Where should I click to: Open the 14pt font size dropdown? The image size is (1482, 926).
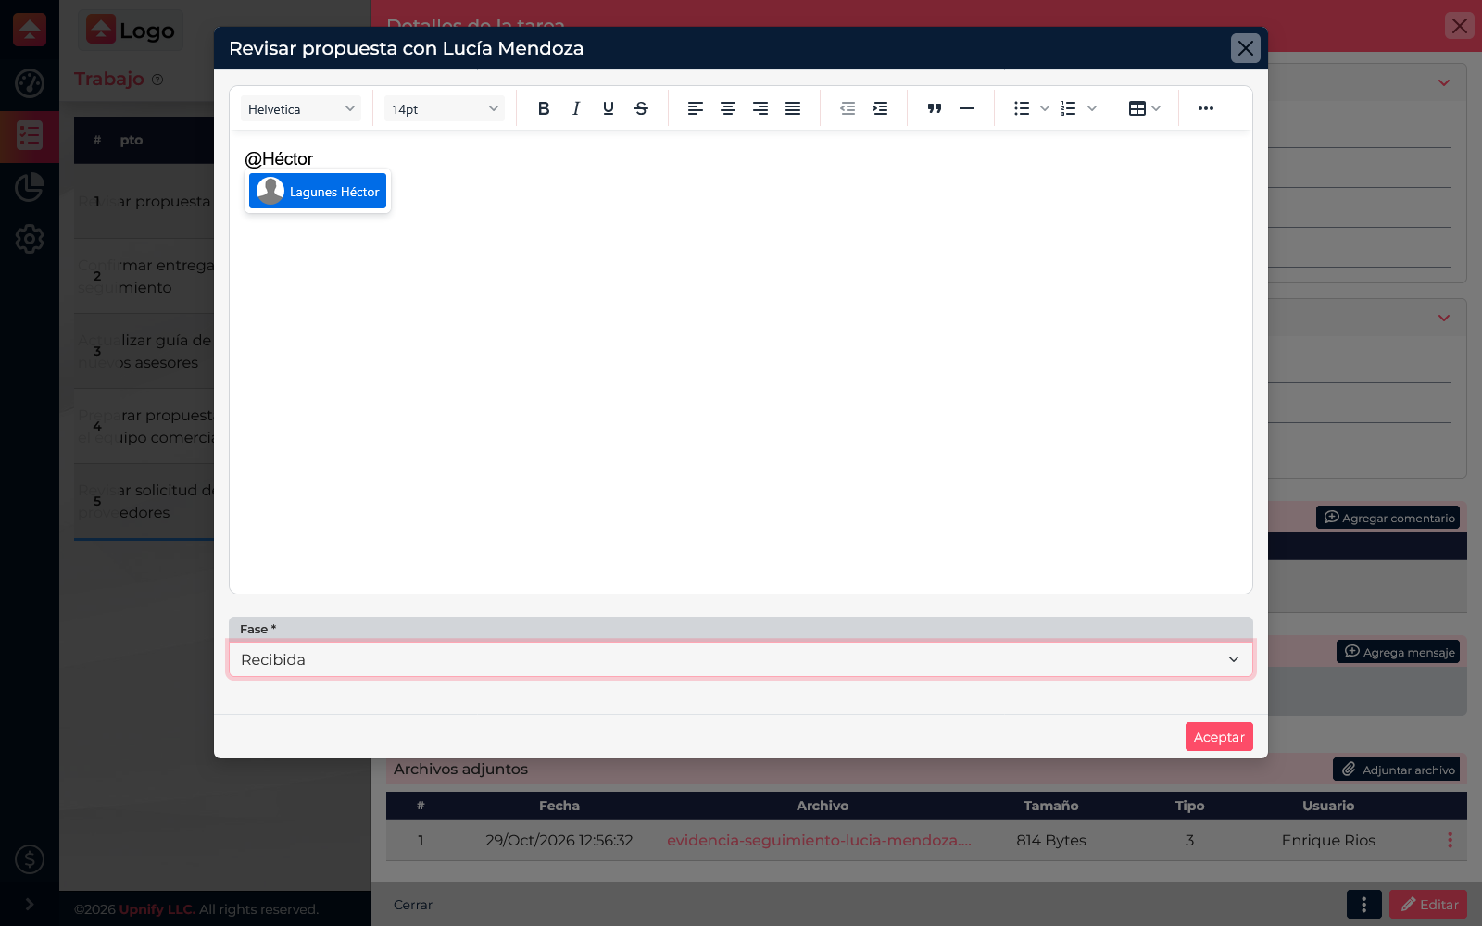click(x=445, y=108)
